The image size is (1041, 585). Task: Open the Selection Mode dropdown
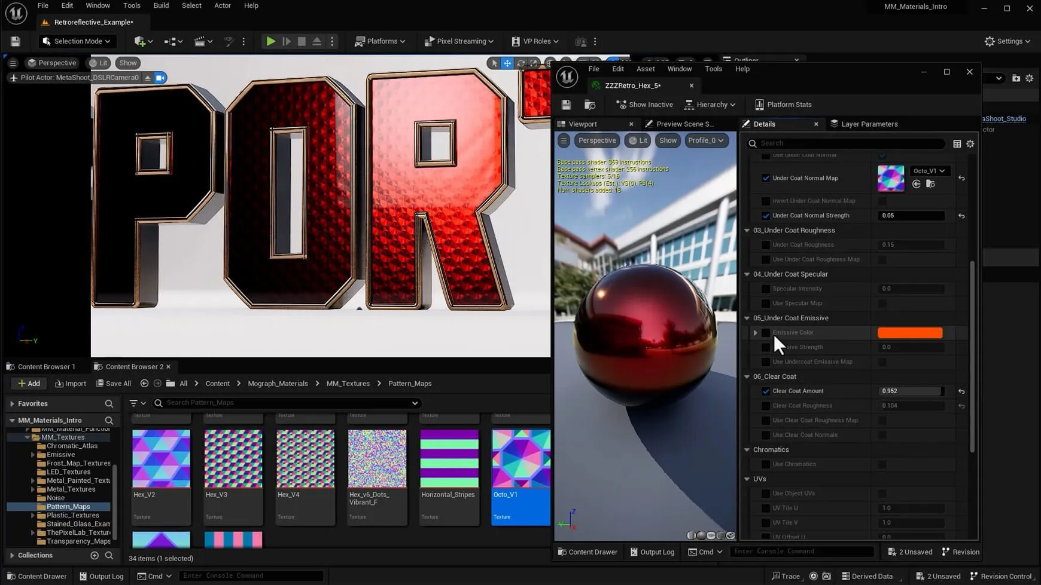[77, 41]
